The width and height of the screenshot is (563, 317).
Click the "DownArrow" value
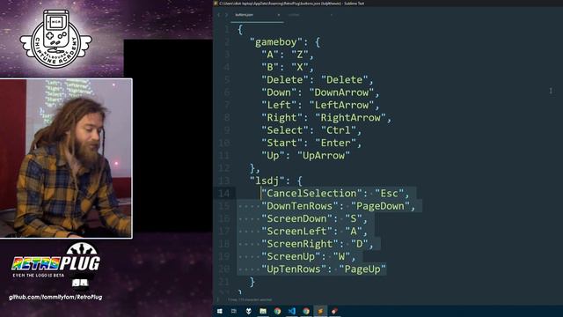(341, 92)
